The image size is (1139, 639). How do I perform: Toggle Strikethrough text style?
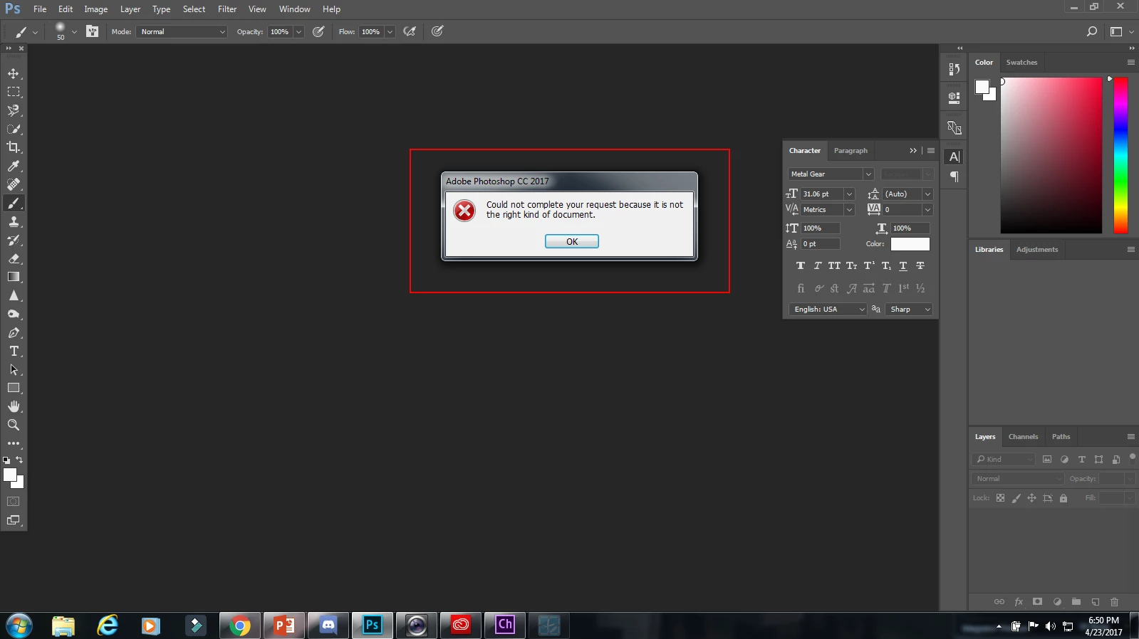[920, 265]
